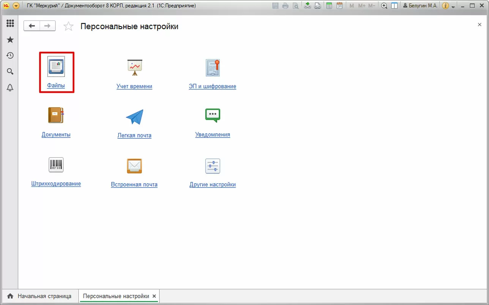This screenshot has height=305, width=489.
Task: Add this page to favorites with the star
Action: 68,26
